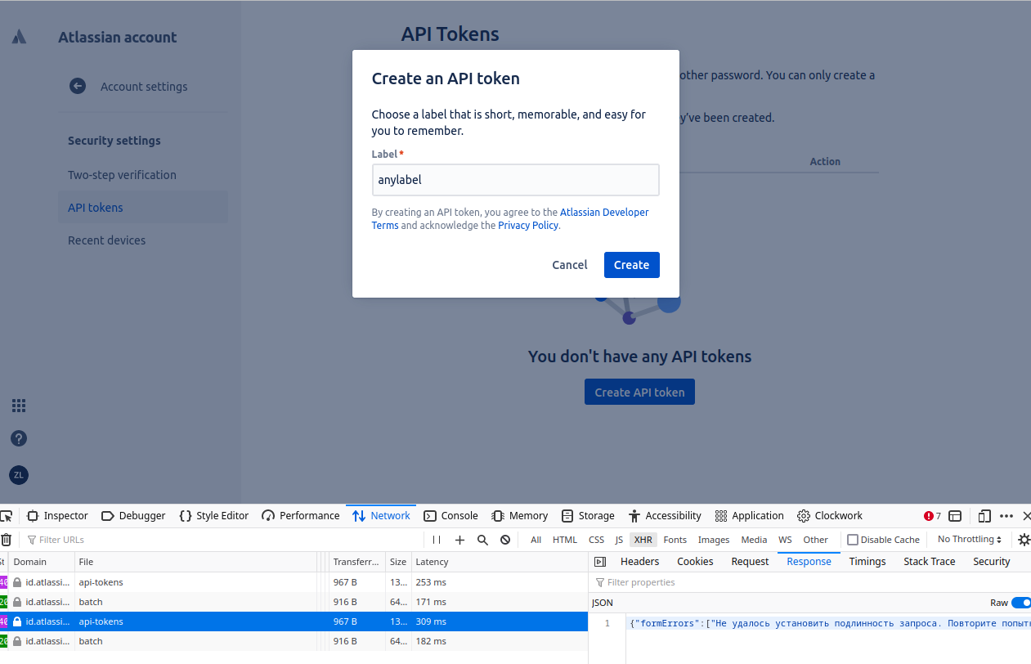This screenshot has height=664, width=1031.
Task: Toggle the Raw response switch
Action: [1021, 603]
